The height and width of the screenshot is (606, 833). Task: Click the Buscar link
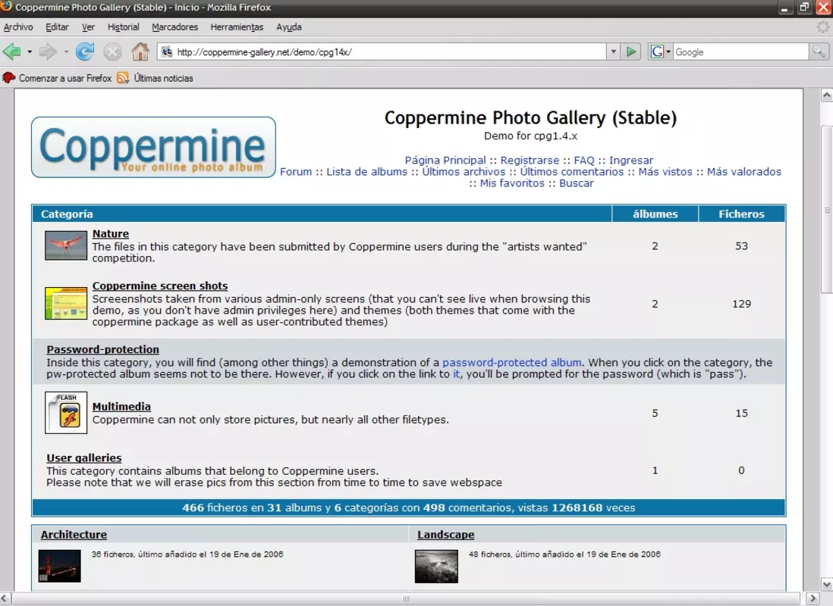(577, 183)
